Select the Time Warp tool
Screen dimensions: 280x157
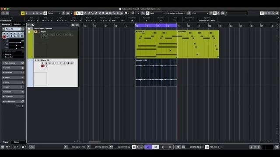click(111, 14)
